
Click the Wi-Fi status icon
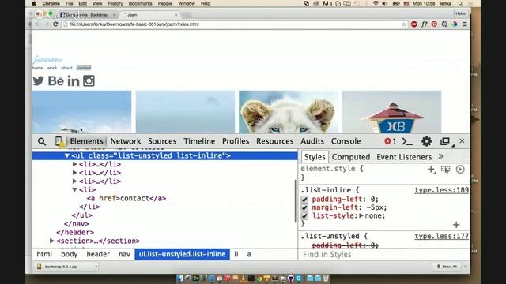pos(376,3)
